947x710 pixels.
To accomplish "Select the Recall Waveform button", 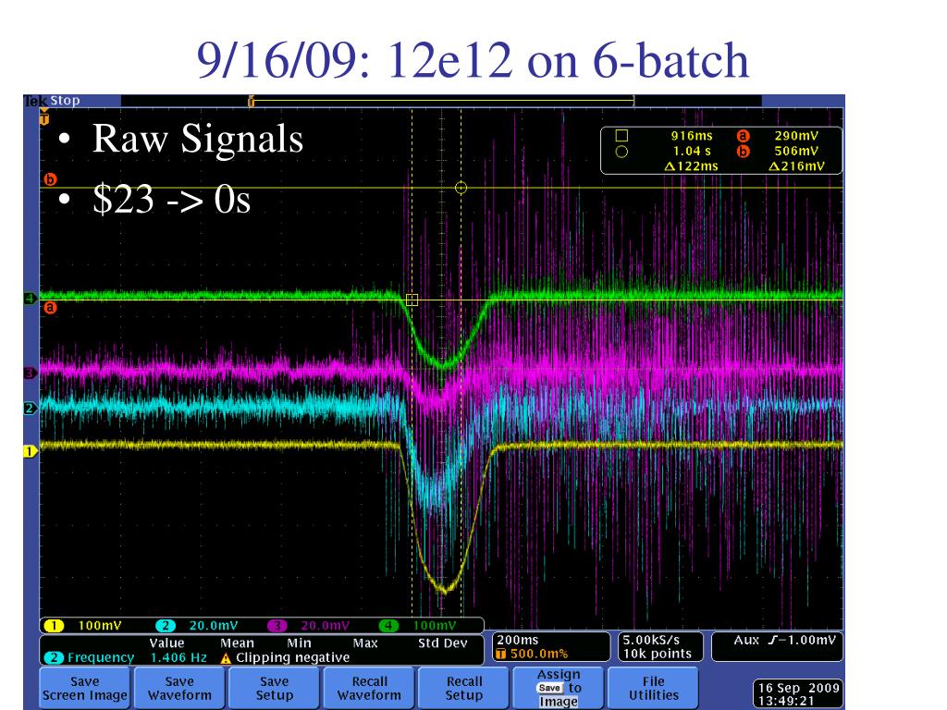I will tap(369, 688).
